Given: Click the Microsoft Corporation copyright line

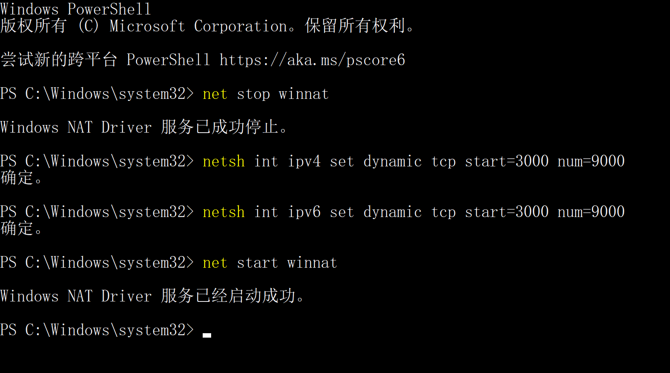Looking at the screenshot, I should click(x=207, y=26).
